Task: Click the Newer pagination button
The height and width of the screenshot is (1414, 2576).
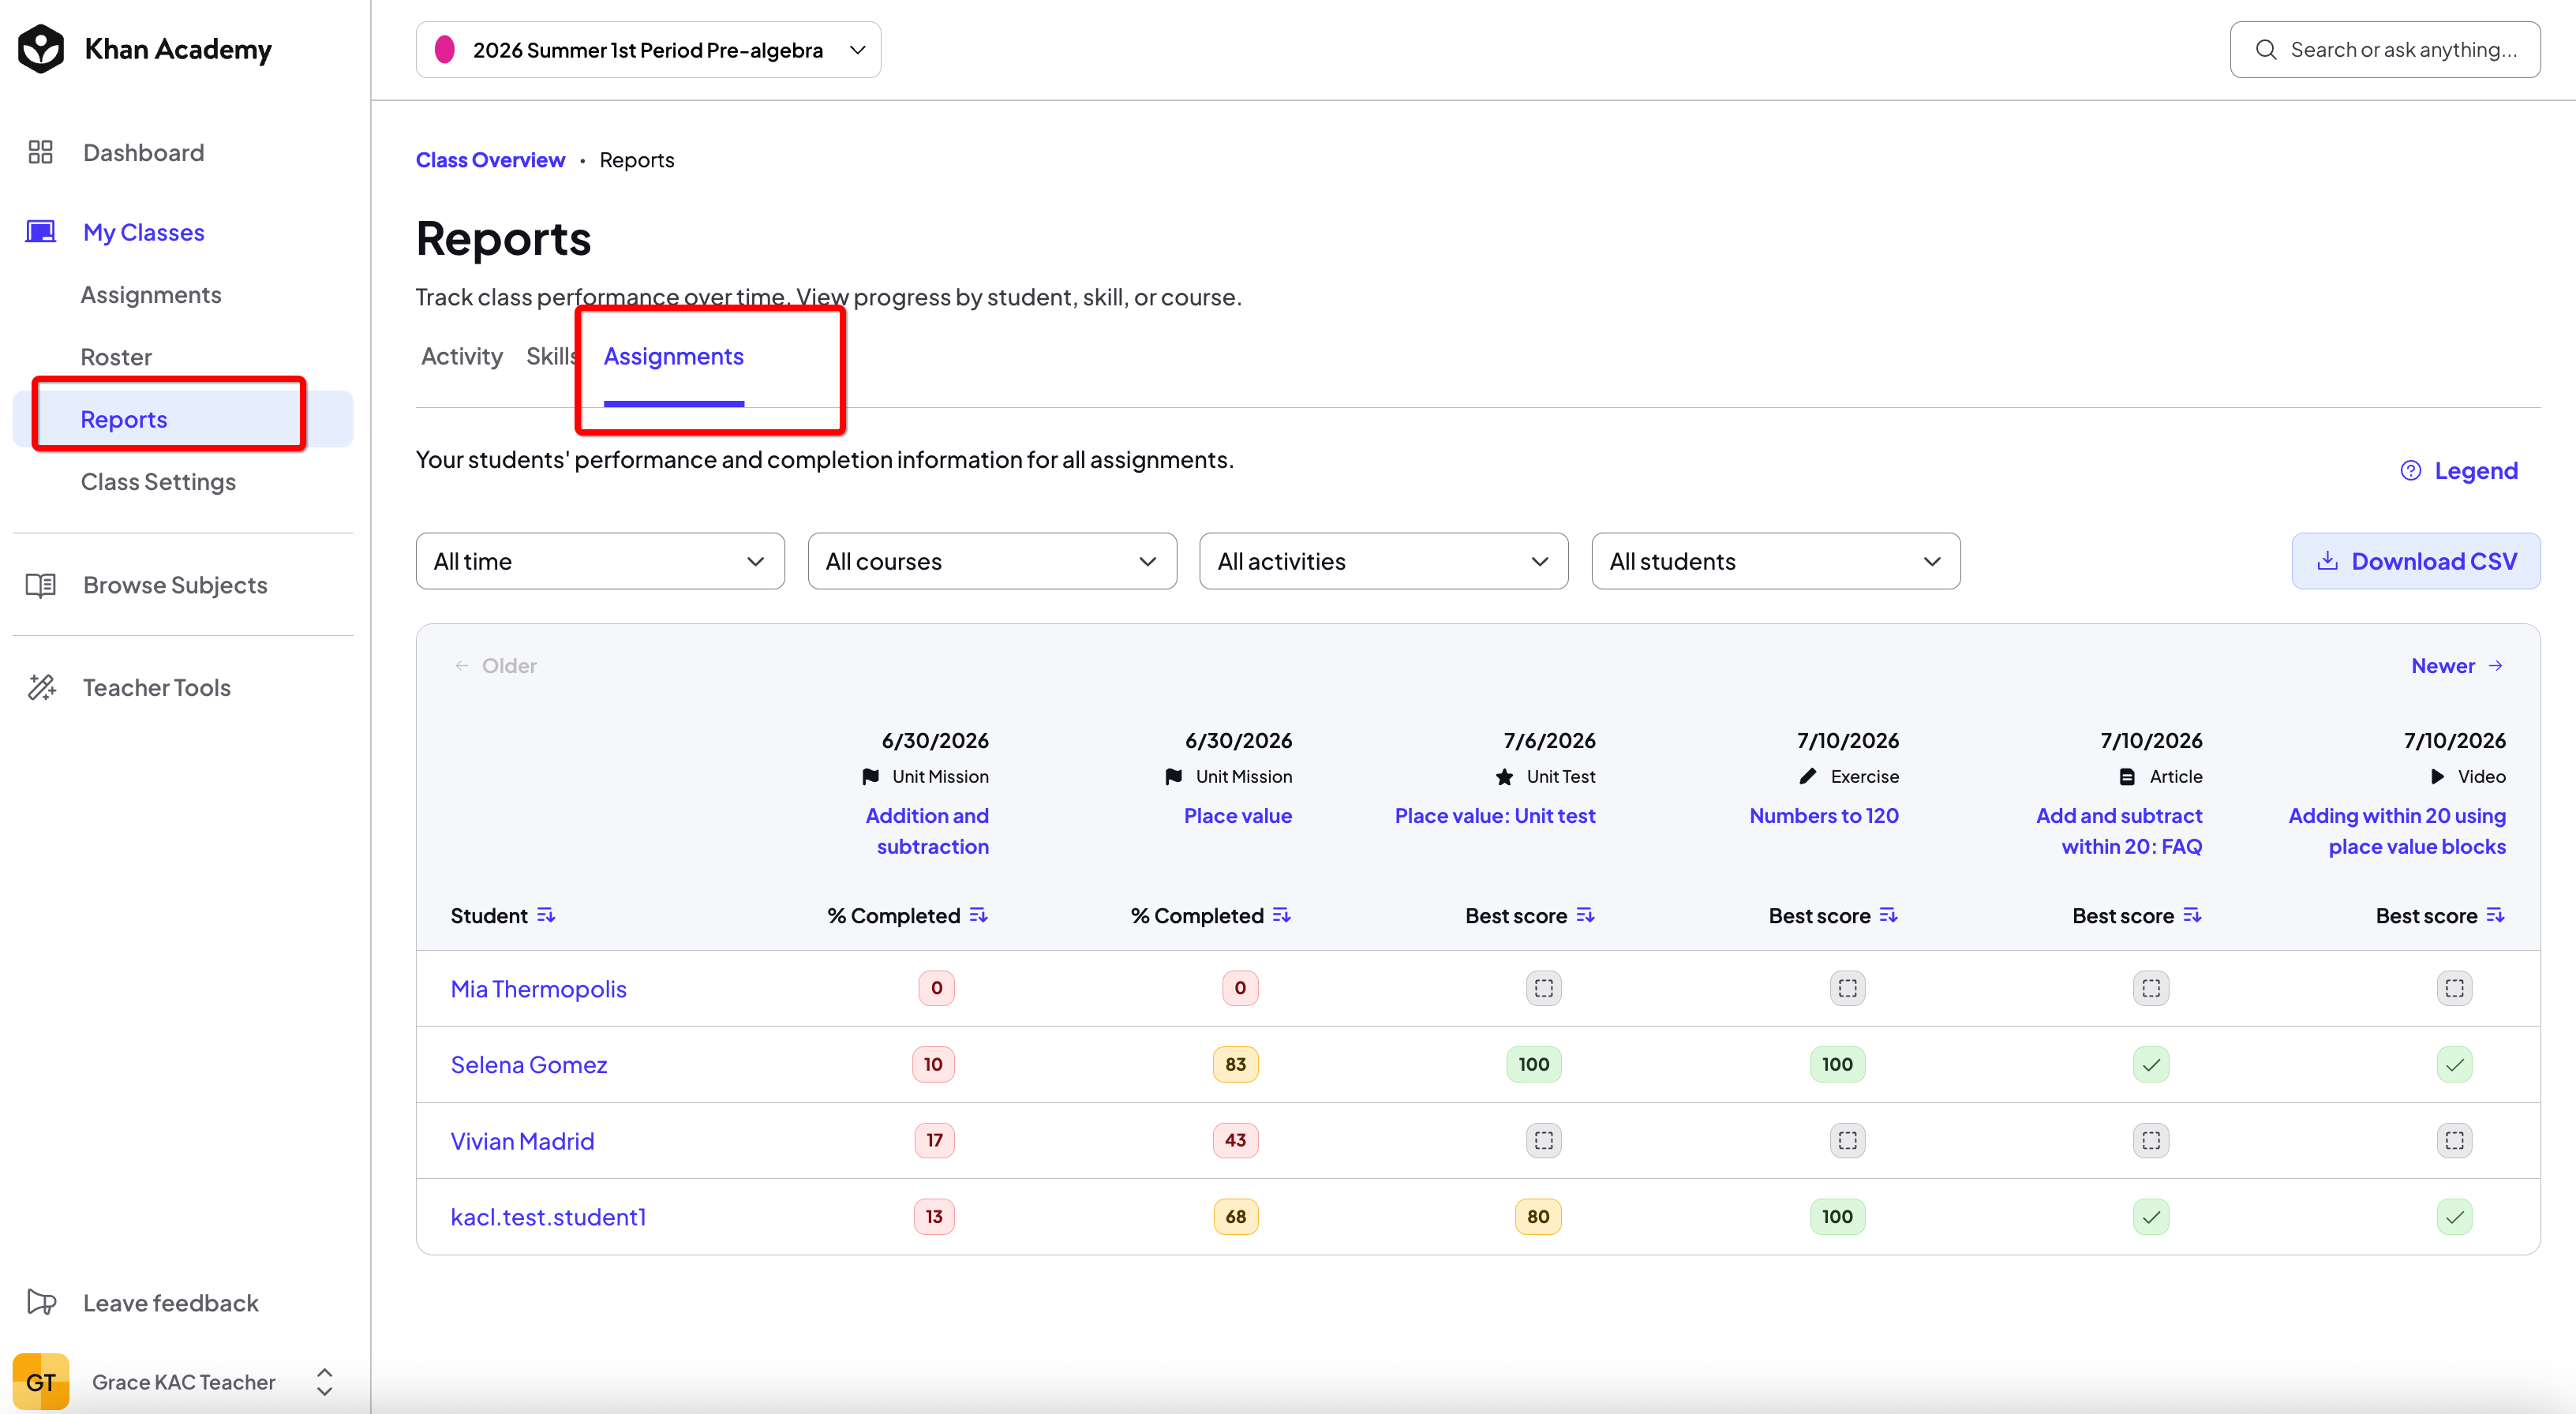Action: 2457,666
